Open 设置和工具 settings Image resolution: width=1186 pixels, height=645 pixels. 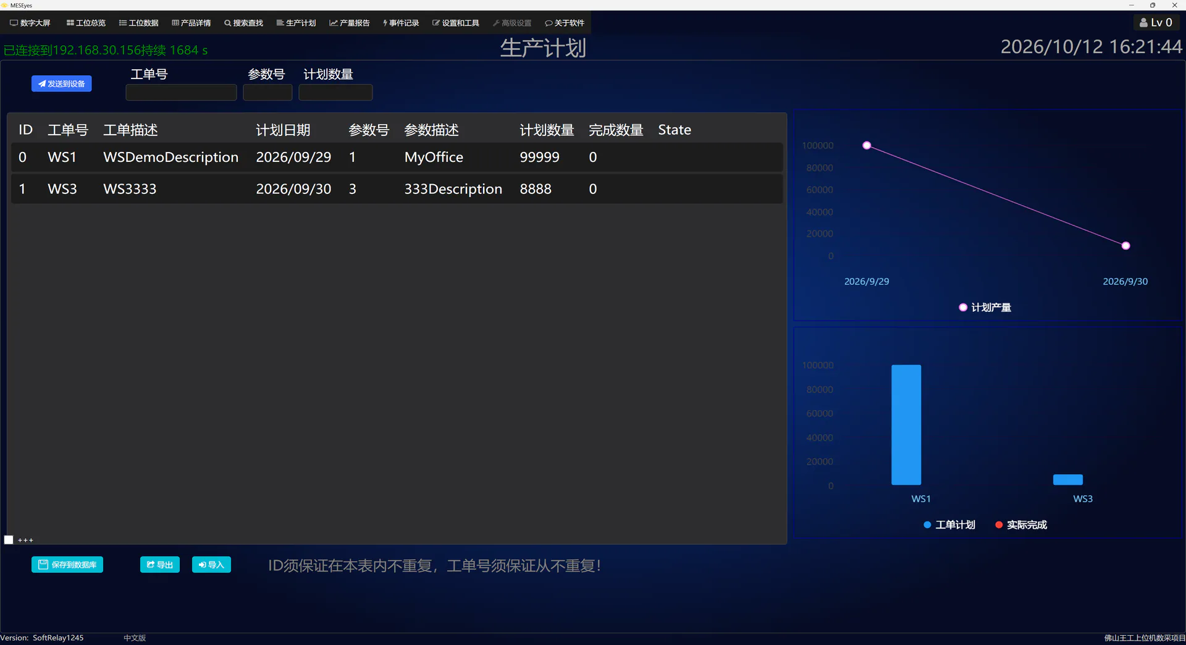456,23
